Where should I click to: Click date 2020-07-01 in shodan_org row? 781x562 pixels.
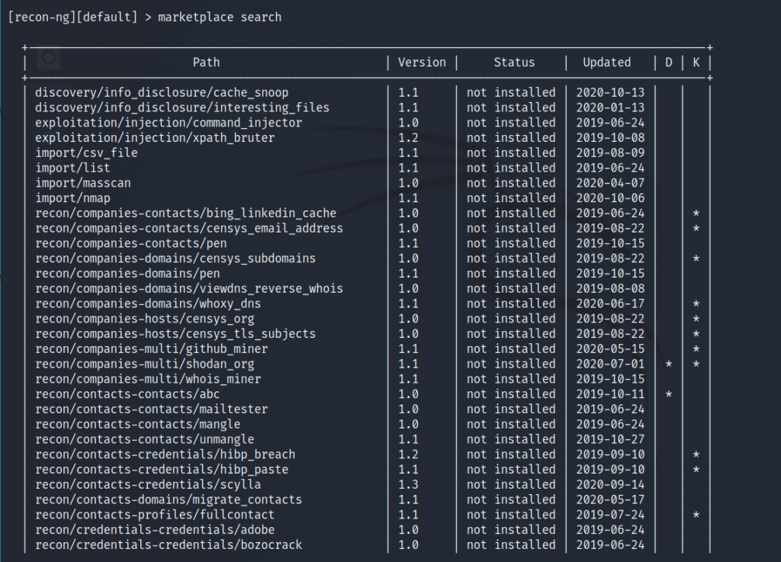click(610, 364)
